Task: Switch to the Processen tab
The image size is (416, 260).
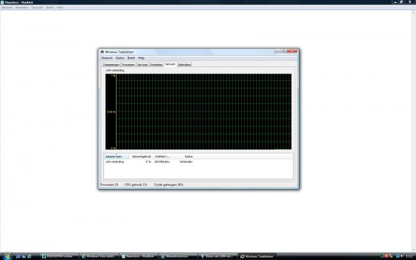Action: [128, 65]
